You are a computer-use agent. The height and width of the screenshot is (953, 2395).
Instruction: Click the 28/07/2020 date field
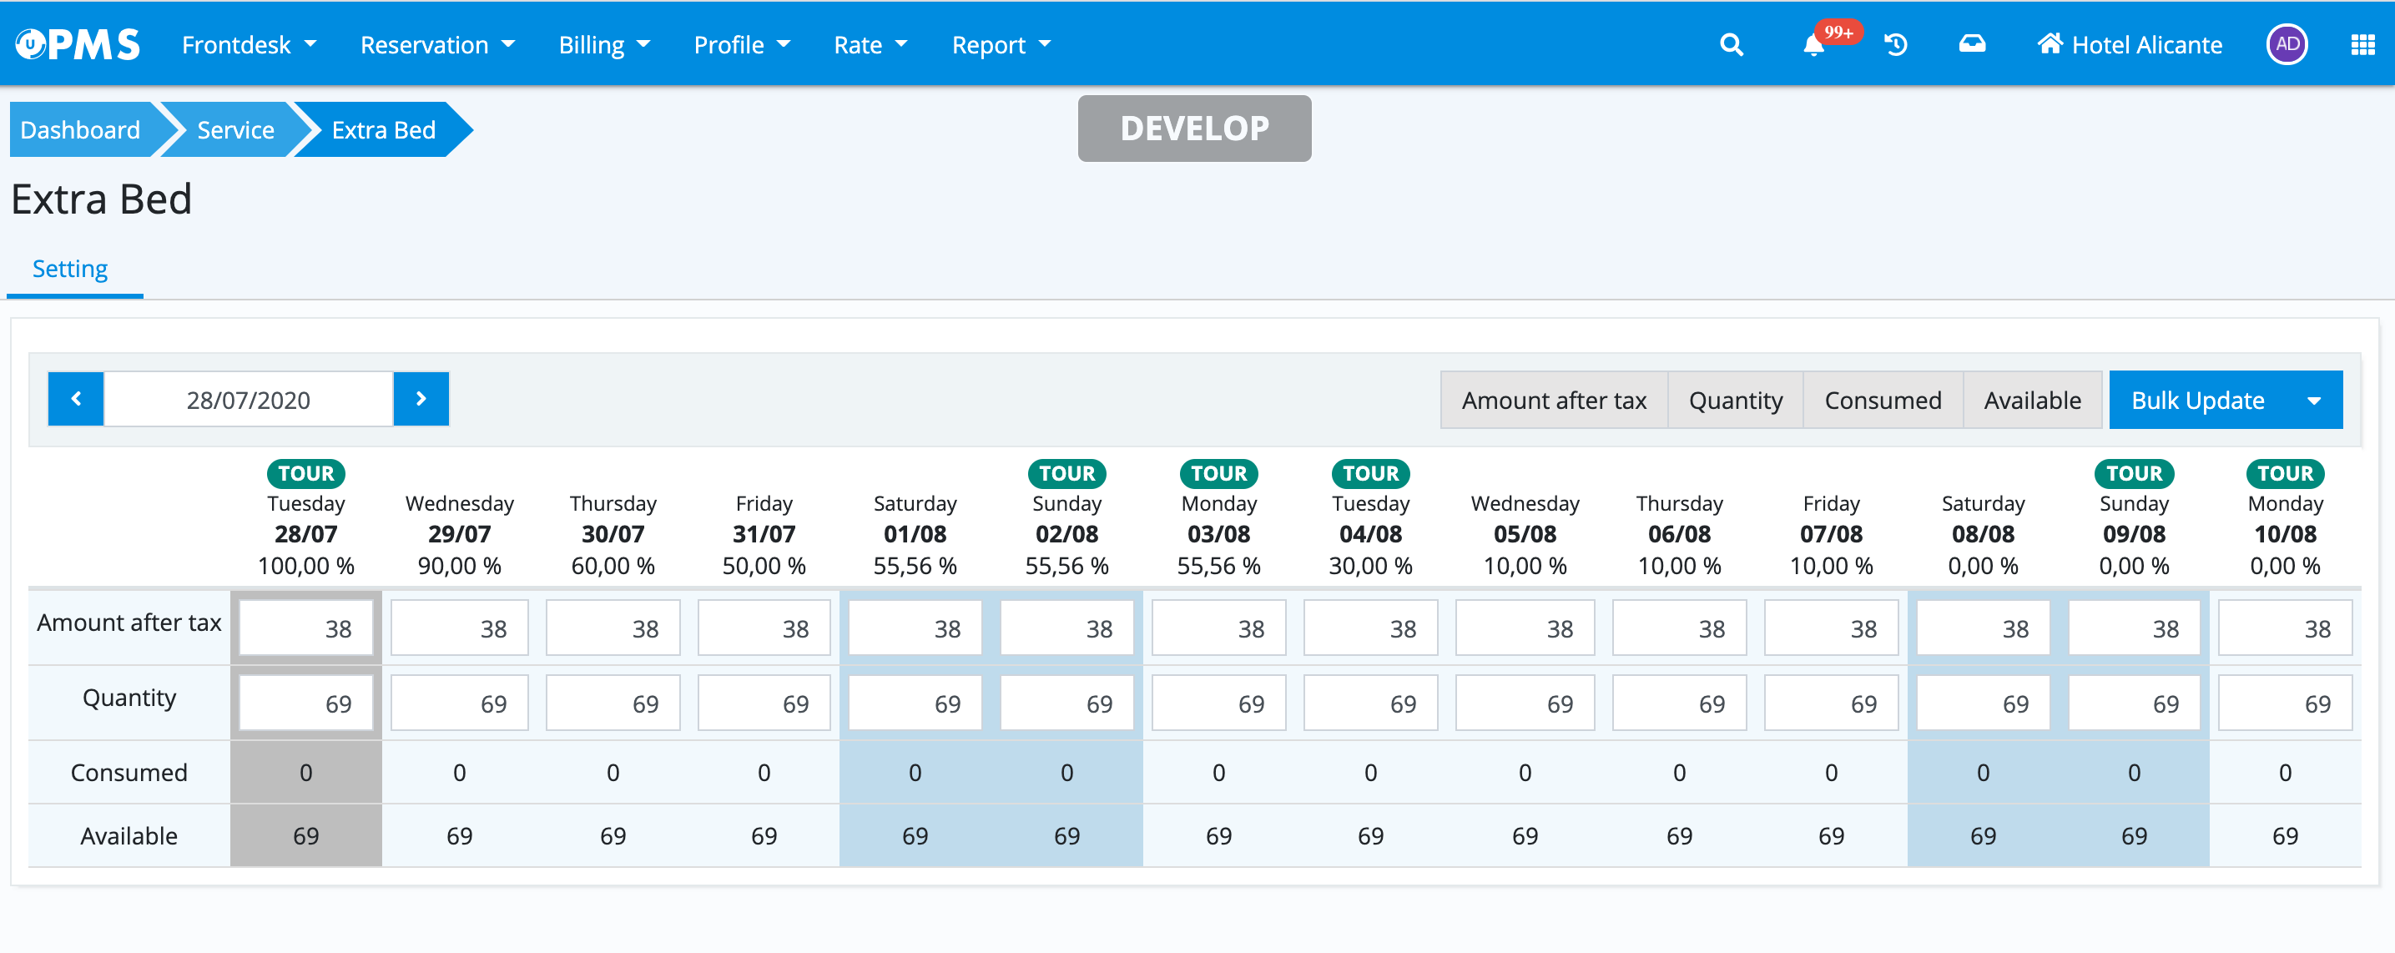pos(248,400)
